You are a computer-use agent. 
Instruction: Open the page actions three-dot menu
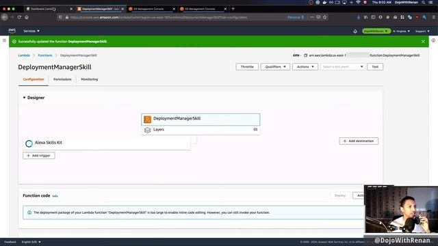(312, 17)
